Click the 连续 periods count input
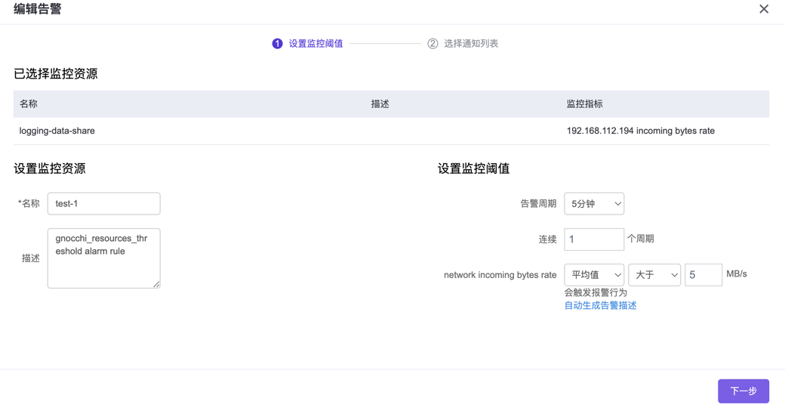Screen dimensions: 785x411 click(x=594, y=239)
